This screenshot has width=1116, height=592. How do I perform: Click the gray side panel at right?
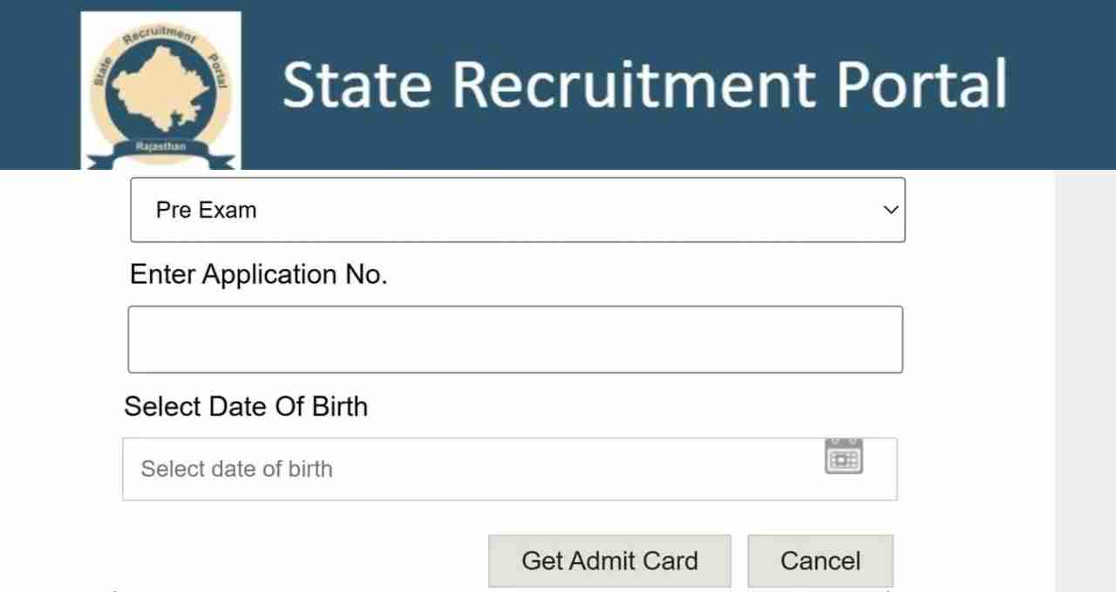1085,380
